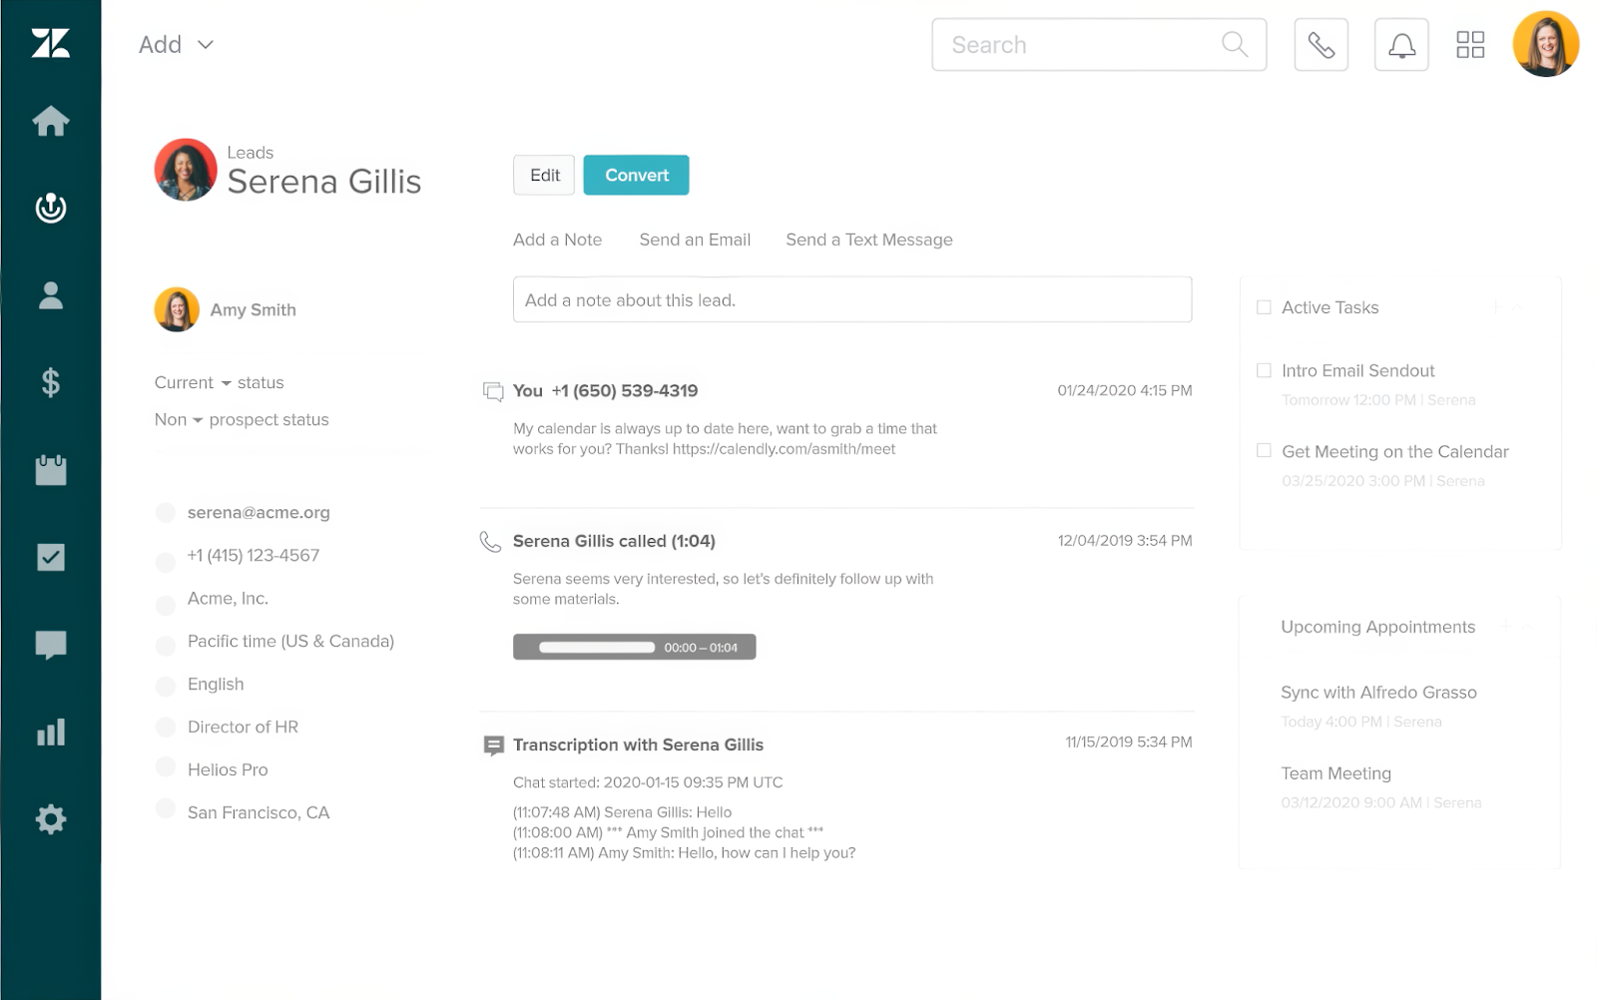Expand the Non prospect status dropdown
The height and width of the screenshot is (1000, 1597).
pyautogui.click(x=242, y=420)
